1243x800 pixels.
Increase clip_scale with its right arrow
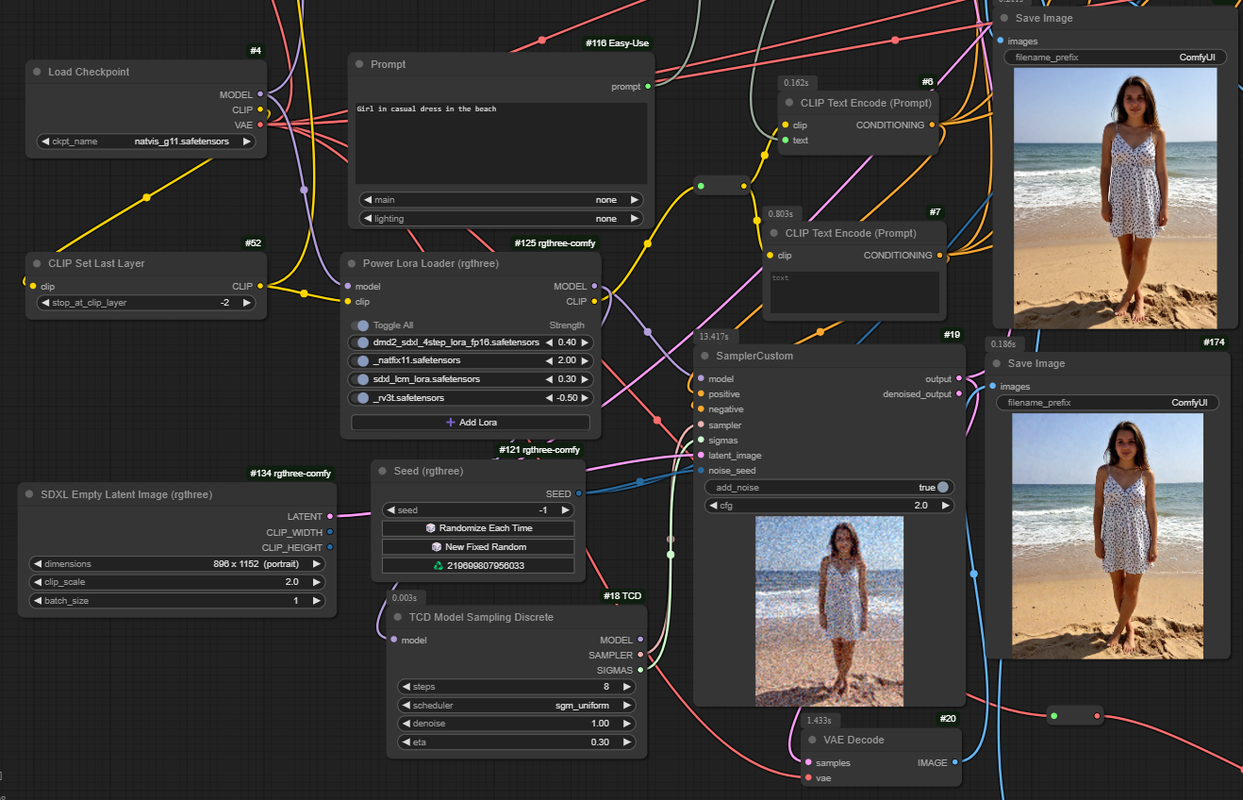[317, 582]
